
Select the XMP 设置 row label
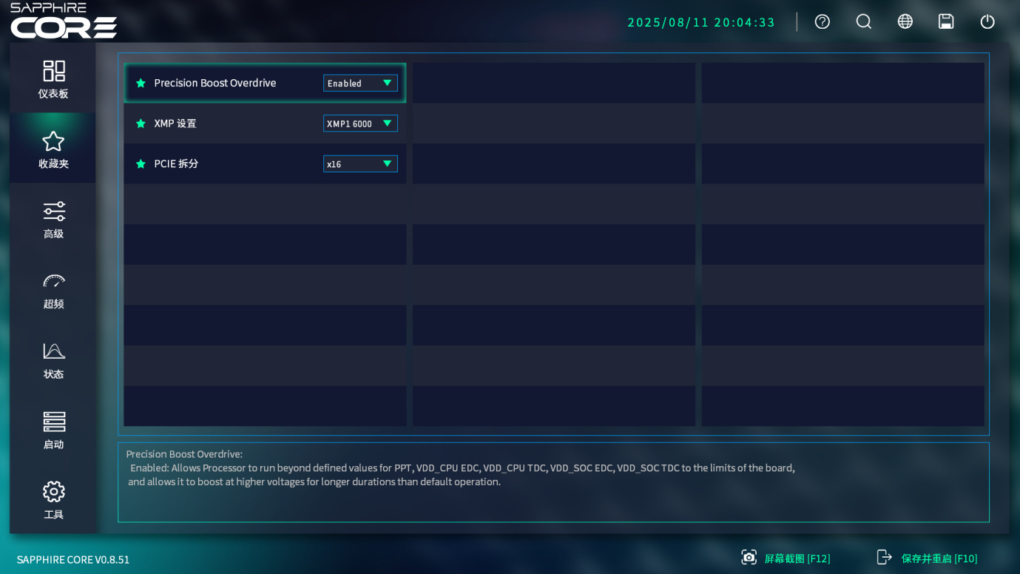[x=175, y=124]
